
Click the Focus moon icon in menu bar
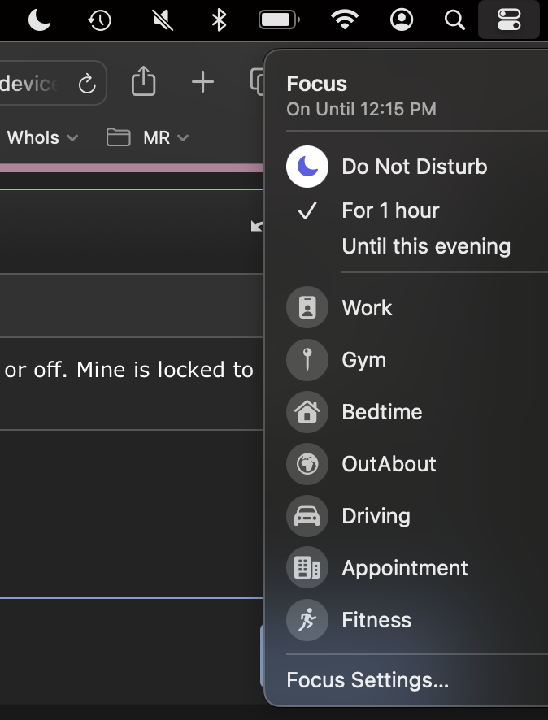tap(39, 20)
